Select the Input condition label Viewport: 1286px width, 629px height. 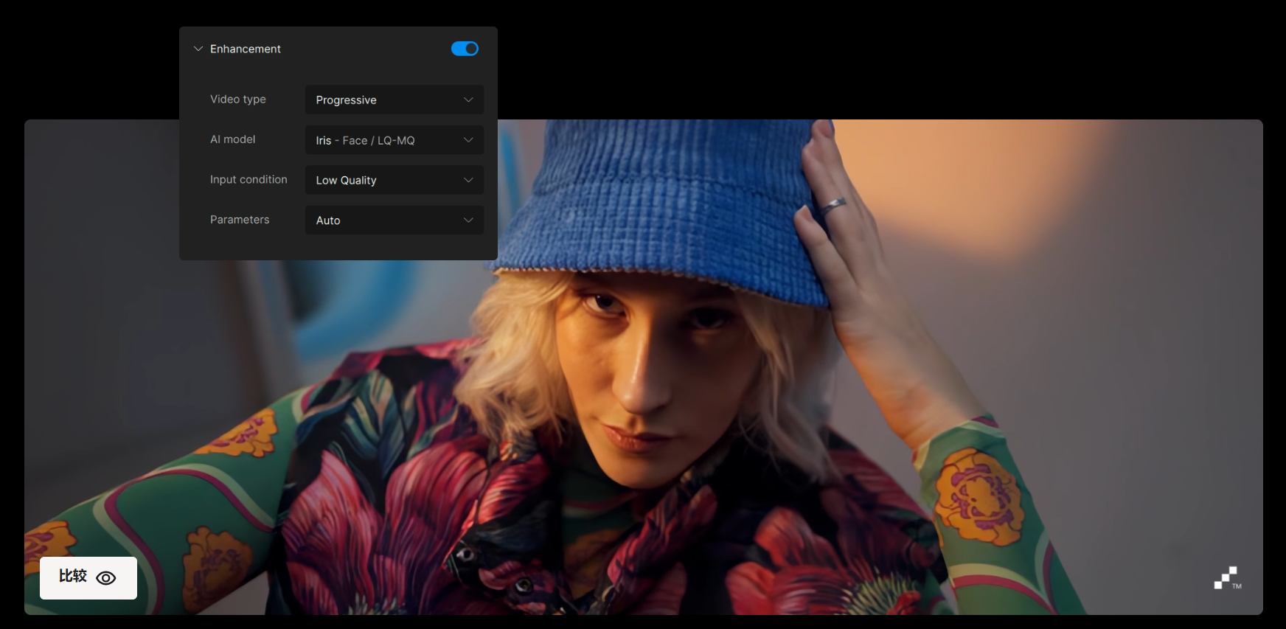(x=248, y=180)
